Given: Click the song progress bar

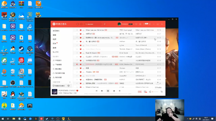Looking at the screenshot, I should click(x=108, y=94).
